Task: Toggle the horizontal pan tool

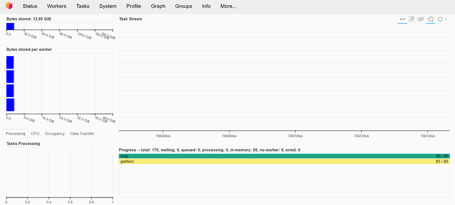Action: pyautogui.click(x=402, y=19)
